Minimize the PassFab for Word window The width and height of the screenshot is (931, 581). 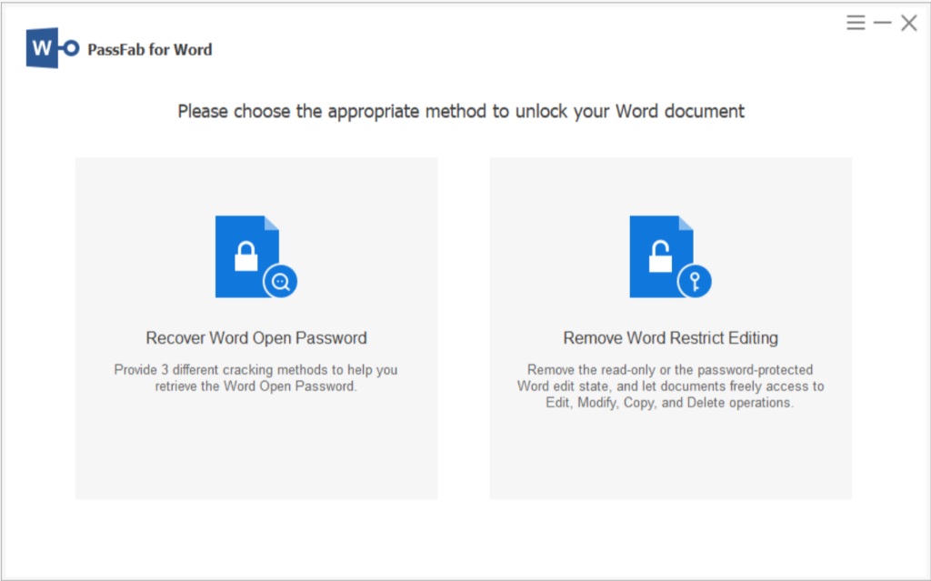click(882, 23)
